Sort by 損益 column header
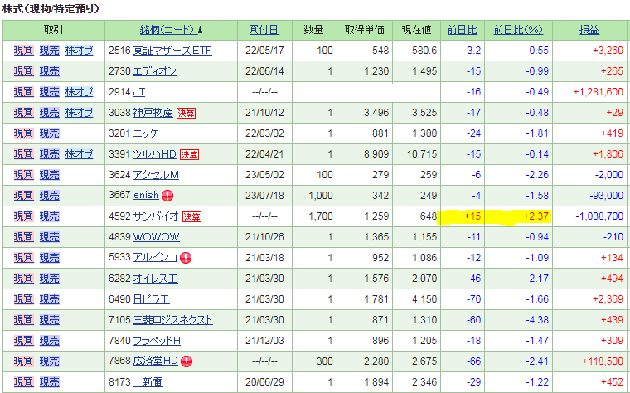The image size is (630, 393). pyautogui.click(x=589, y=30)
